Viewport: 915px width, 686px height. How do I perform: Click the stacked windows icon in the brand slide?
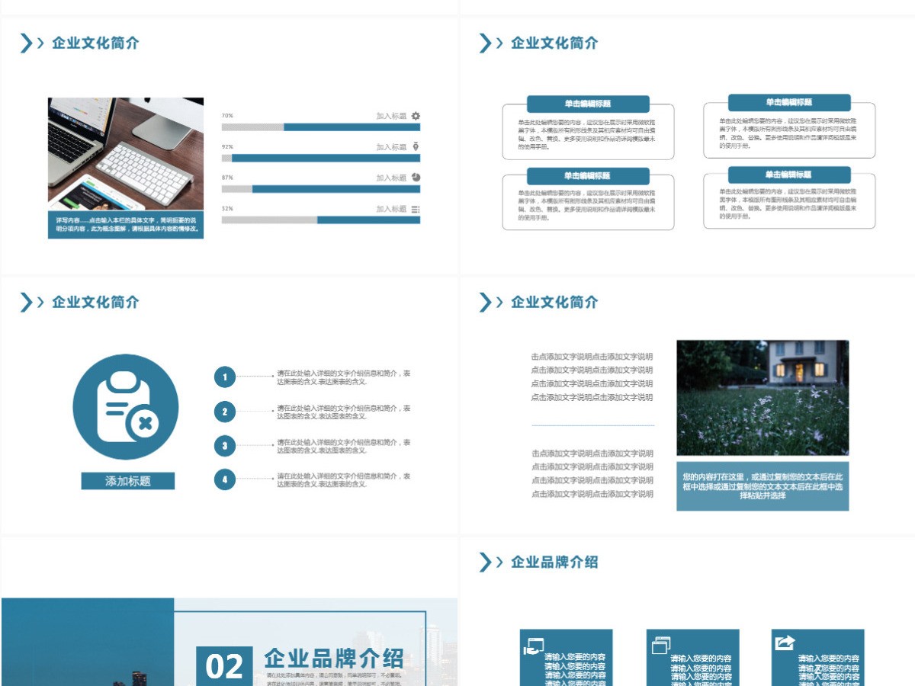(x=660, y=645)
